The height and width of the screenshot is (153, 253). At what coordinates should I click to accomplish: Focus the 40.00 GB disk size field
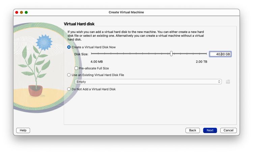[220, 54]
